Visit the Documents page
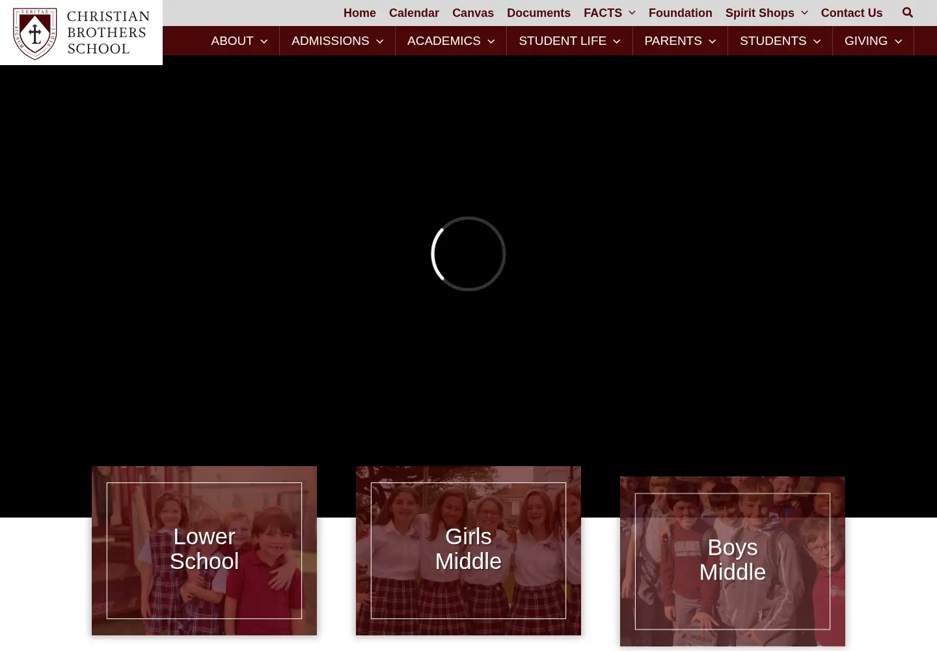937x651 pixels. 539,13
